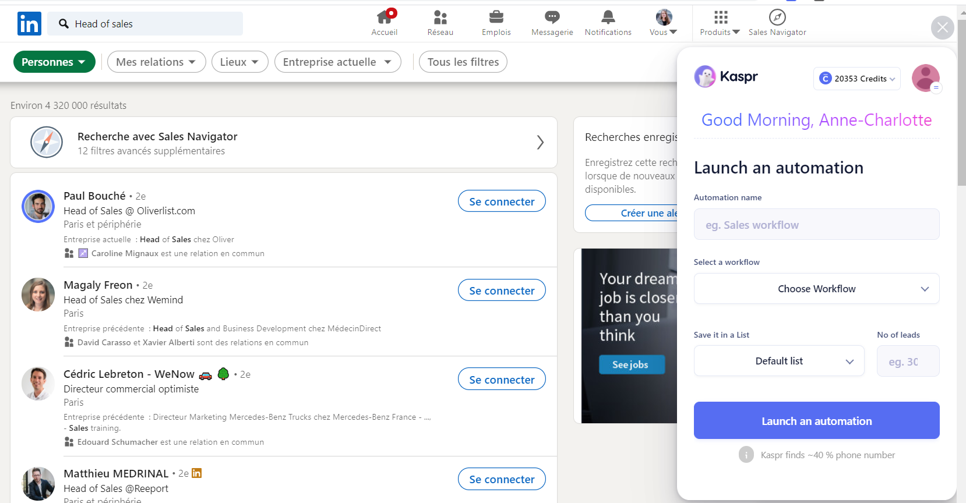Open Cédric Lebreton profile photo
This screenshot has height=503, width=966.
click(38, 384)
